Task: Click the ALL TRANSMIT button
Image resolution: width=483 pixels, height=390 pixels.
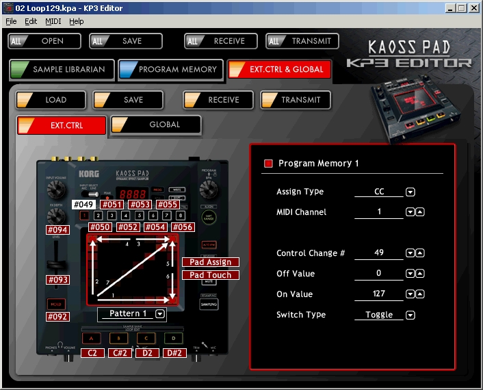Action: tap(302, 41)
